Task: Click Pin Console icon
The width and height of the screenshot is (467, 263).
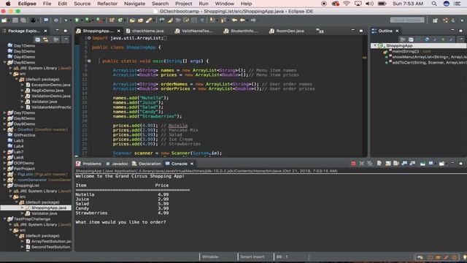Action: pos(422,164)
